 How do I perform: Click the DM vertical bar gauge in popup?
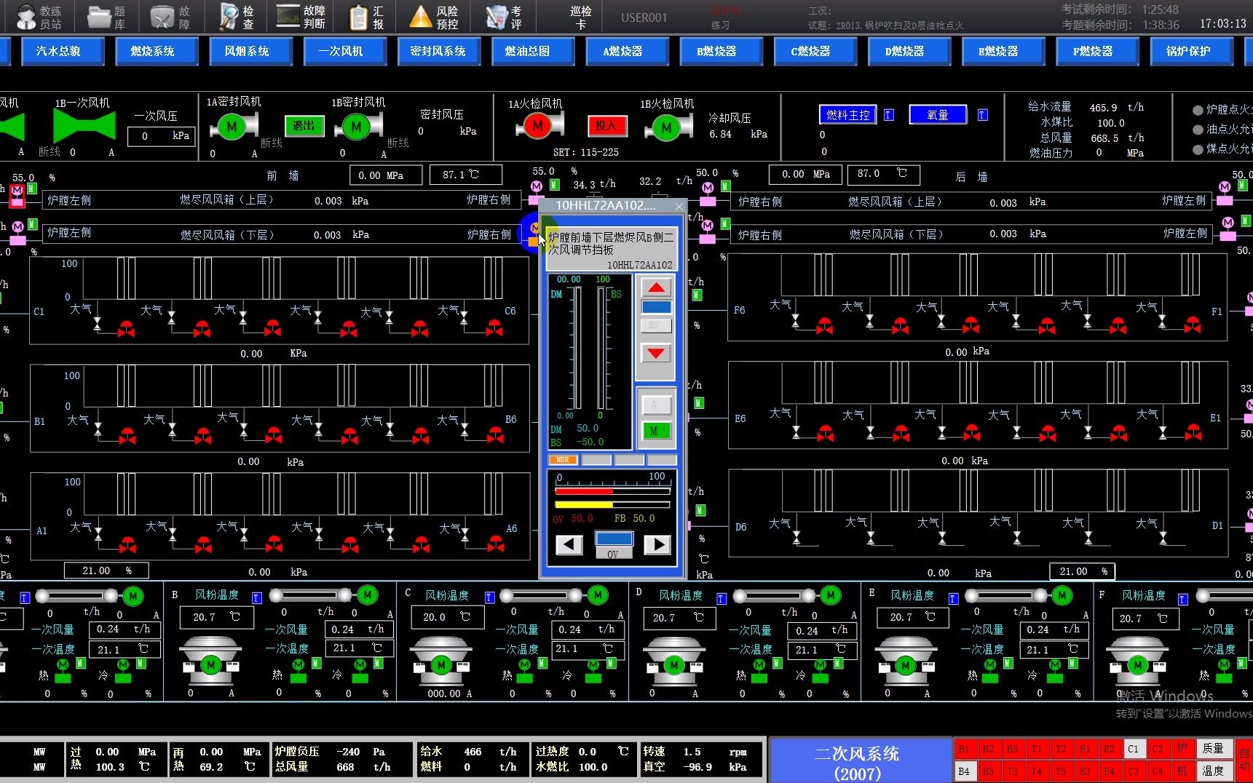577,349
